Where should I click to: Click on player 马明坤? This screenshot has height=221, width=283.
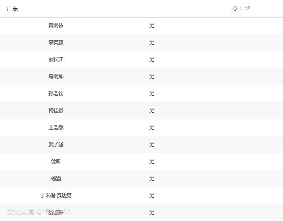coord(56,76)
